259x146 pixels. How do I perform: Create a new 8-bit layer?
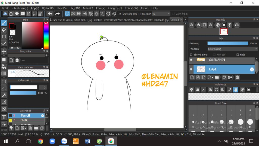pos(198,77)
